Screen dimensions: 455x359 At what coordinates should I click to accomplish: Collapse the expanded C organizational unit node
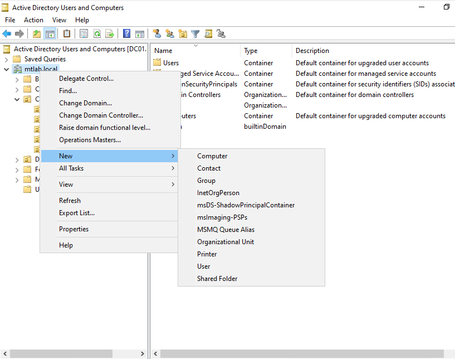17,100
